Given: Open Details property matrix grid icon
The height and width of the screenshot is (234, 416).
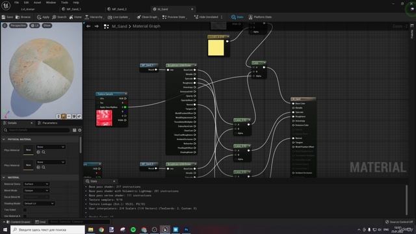Looking at the screenshot, I should click(75, 130).
